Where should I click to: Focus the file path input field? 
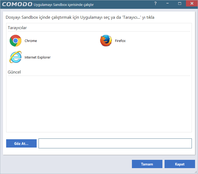115,143
